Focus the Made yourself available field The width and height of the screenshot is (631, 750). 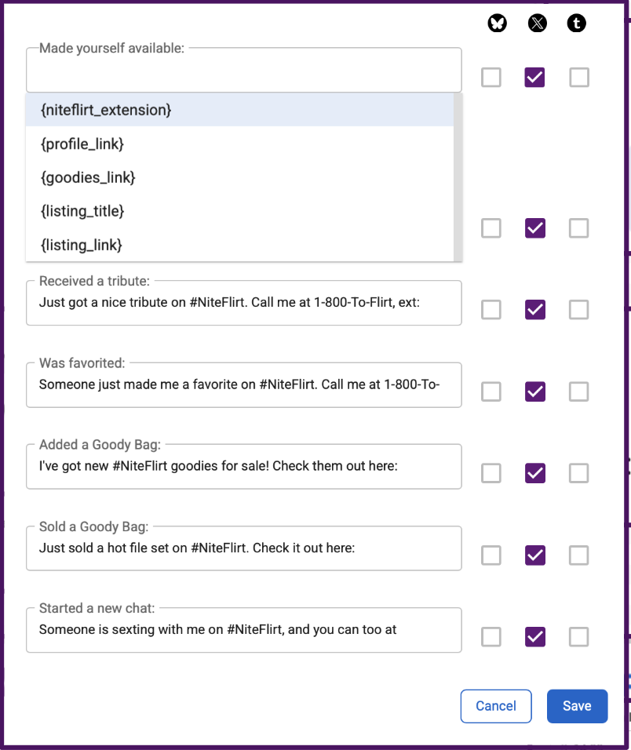click(x=244, y=70)
